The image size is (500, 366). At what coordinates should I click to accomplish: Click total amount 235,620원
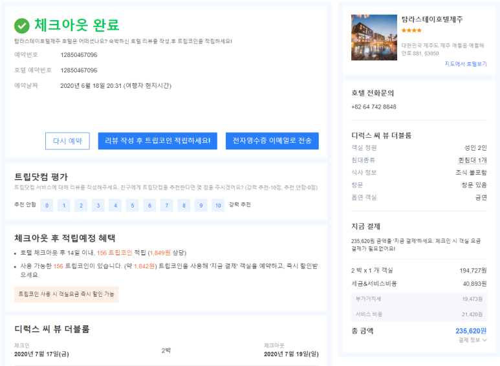click(x=471, y=331)
